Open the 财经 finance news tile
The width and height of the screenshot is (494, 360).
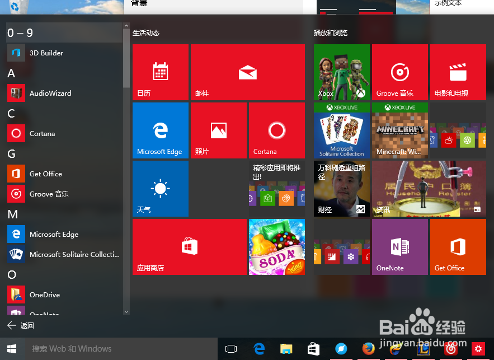click(x=342, y=189)
